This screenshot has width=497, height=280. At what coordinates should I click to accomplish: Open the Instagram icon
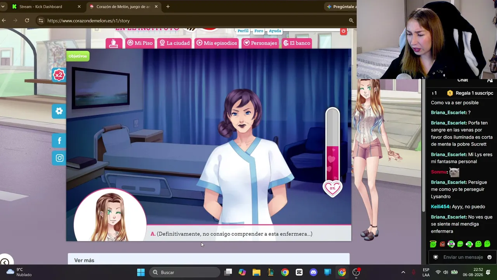coord(59,158)
